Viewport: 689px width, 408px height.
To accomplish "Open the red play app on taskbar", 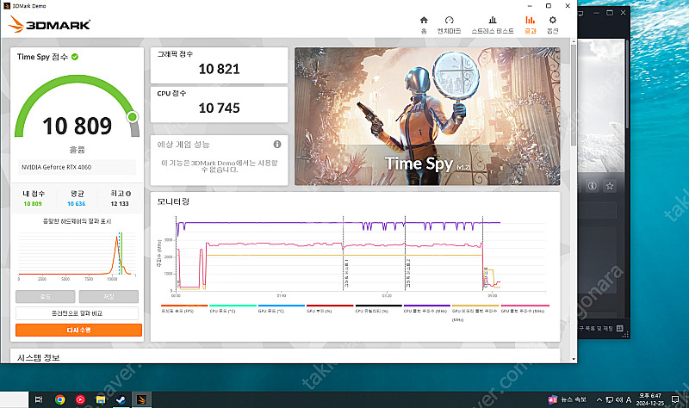I will click(80, 399).
